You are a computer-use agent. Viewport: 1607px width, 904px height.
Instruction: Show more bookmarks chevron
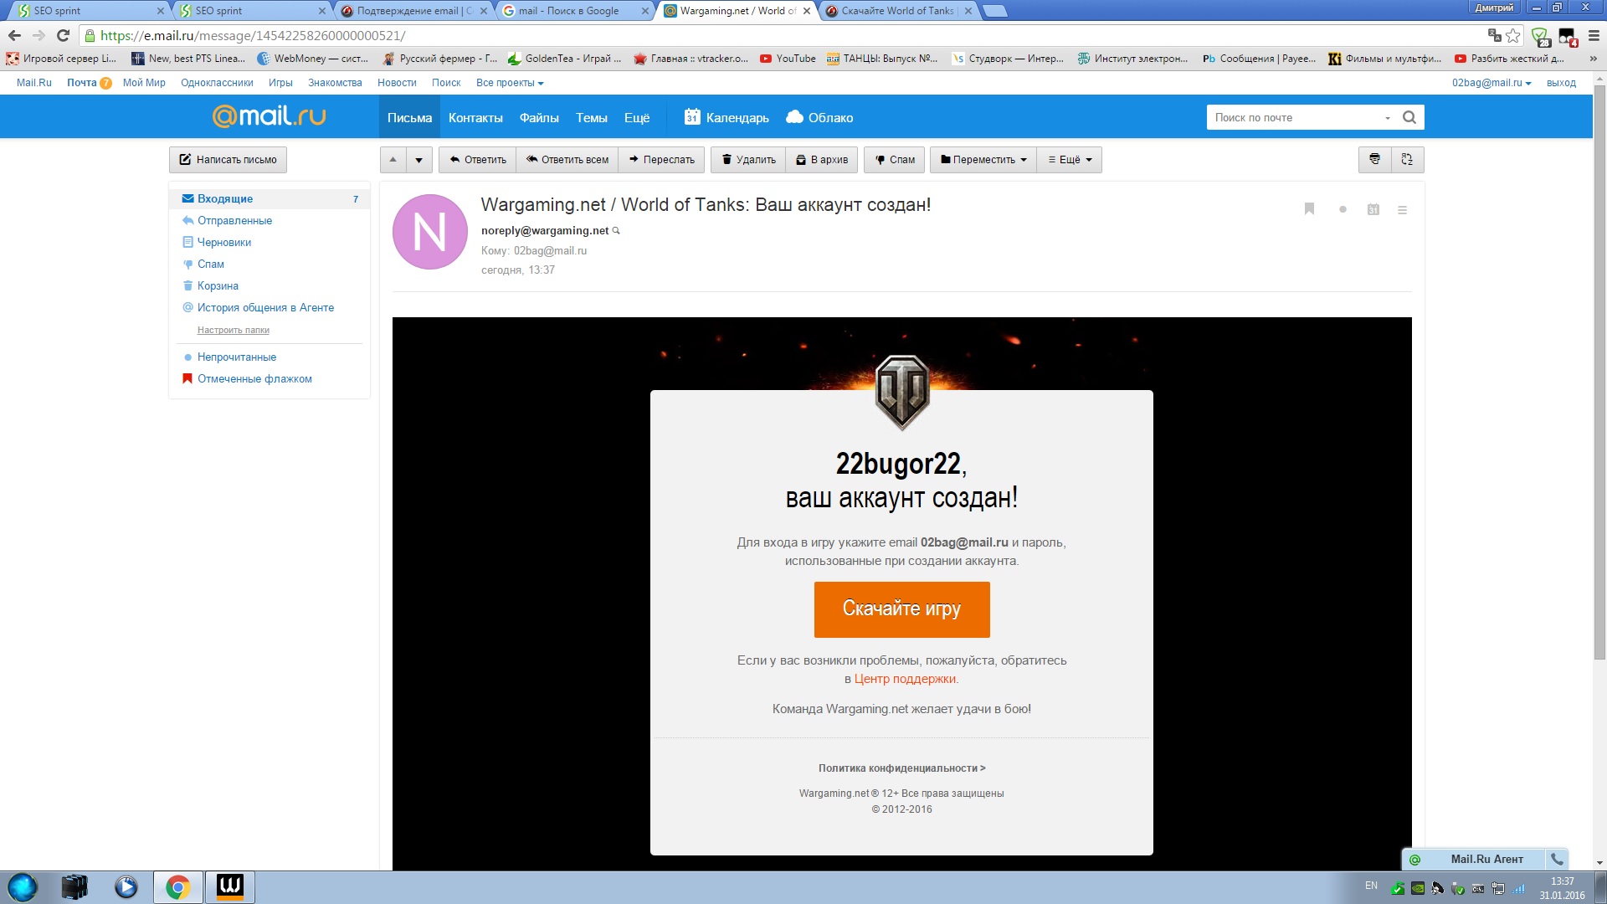click(x=1593, y=59)
